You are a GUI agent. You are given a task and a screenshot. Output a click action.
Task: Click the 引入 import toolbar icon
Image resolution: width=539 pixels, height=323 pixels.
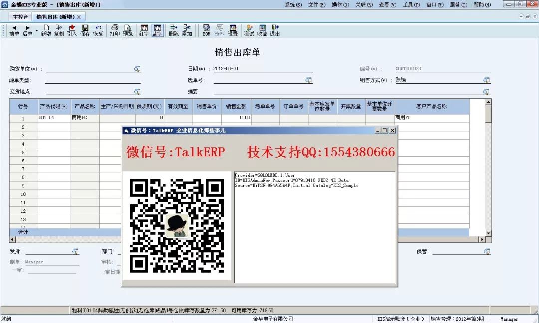click(72, 30)
